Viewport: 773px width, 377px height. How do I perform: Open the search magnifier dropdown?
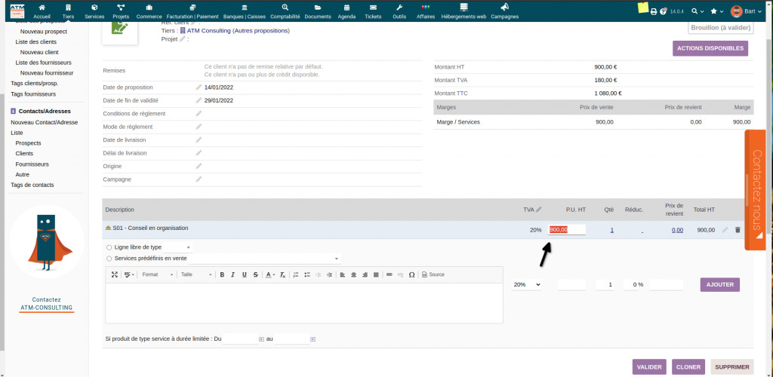pos(697,11)
